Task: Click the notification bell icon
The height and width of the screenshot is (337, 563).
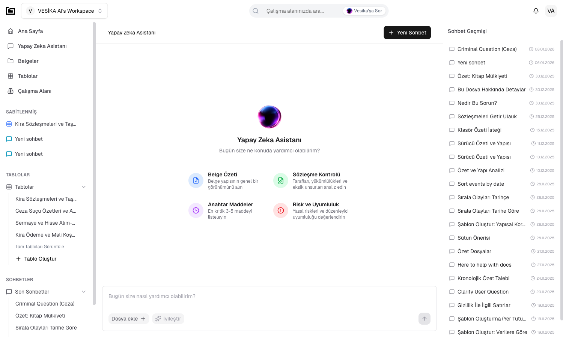Action: click(x=536, y=11)
